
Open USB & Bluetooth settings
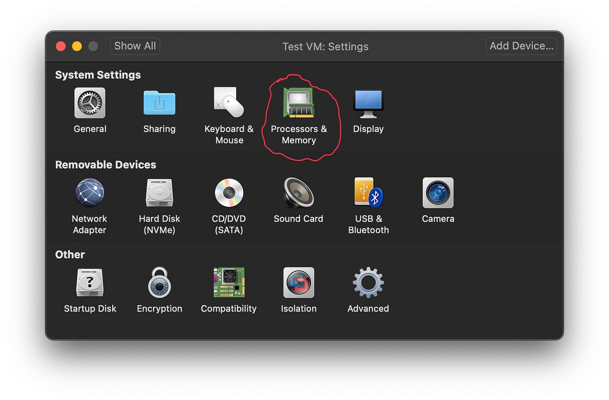368,193
